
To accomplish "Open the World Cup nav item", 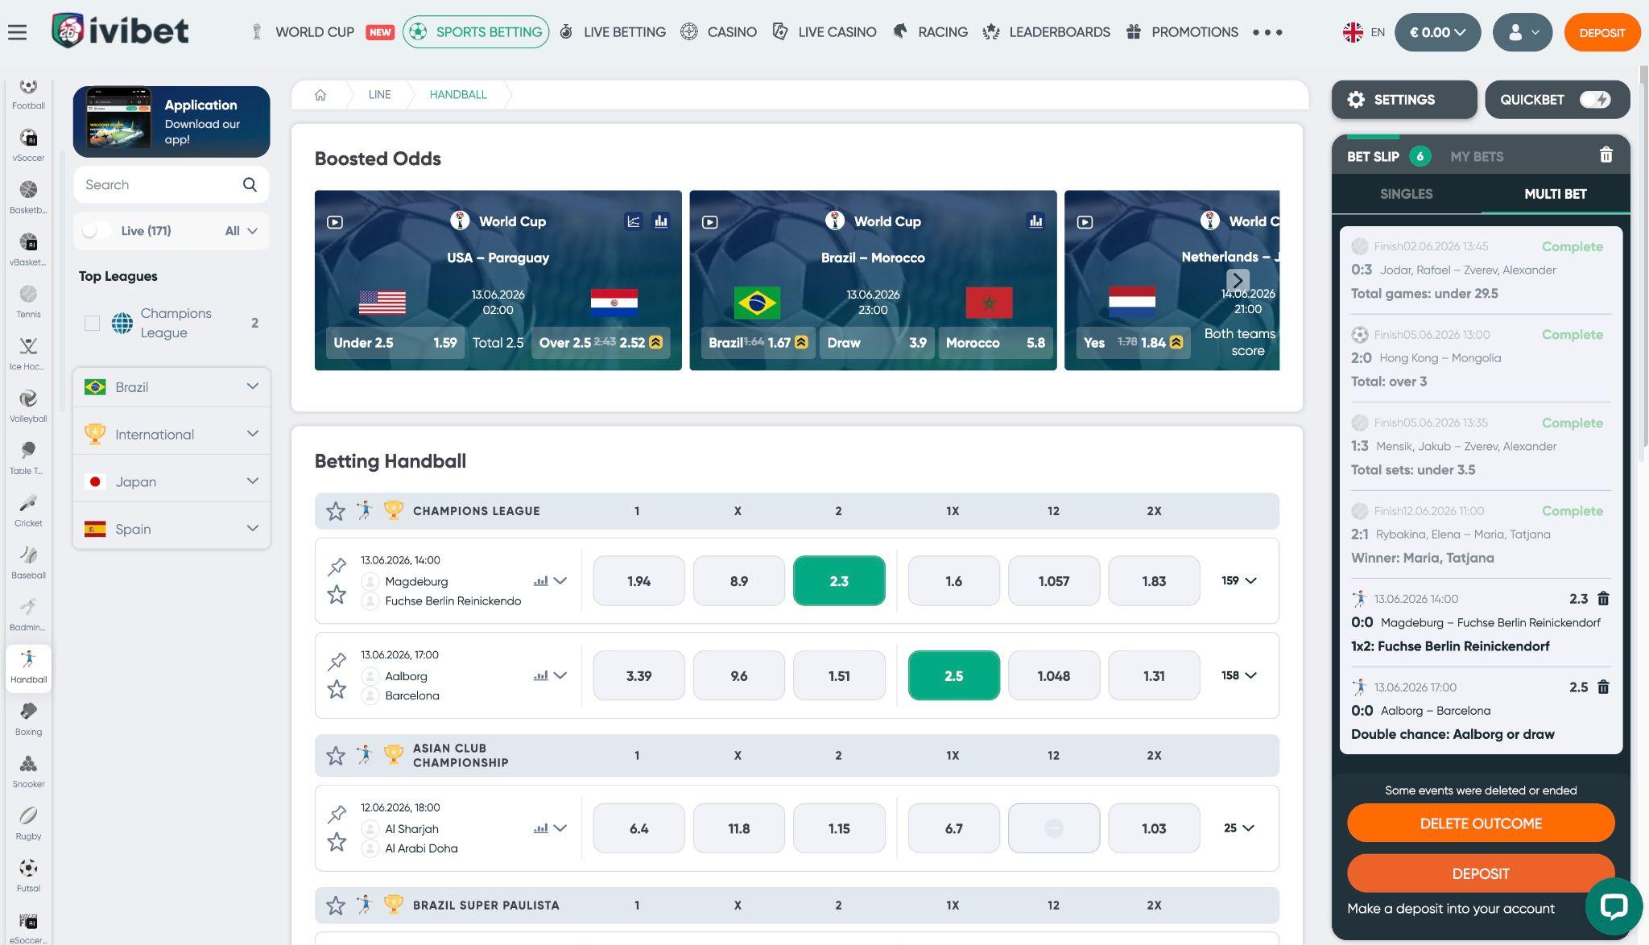I will click(x=322, y=32).
